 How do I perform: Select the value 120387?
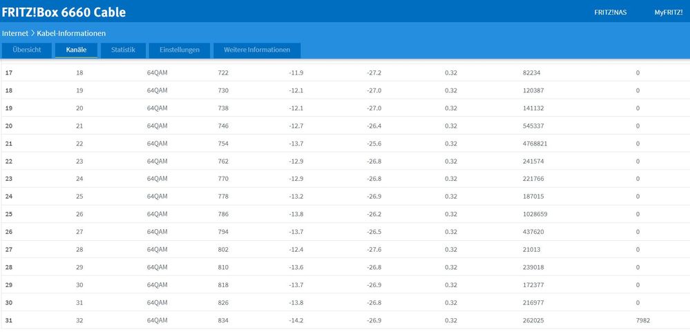[x=533, y=90]
